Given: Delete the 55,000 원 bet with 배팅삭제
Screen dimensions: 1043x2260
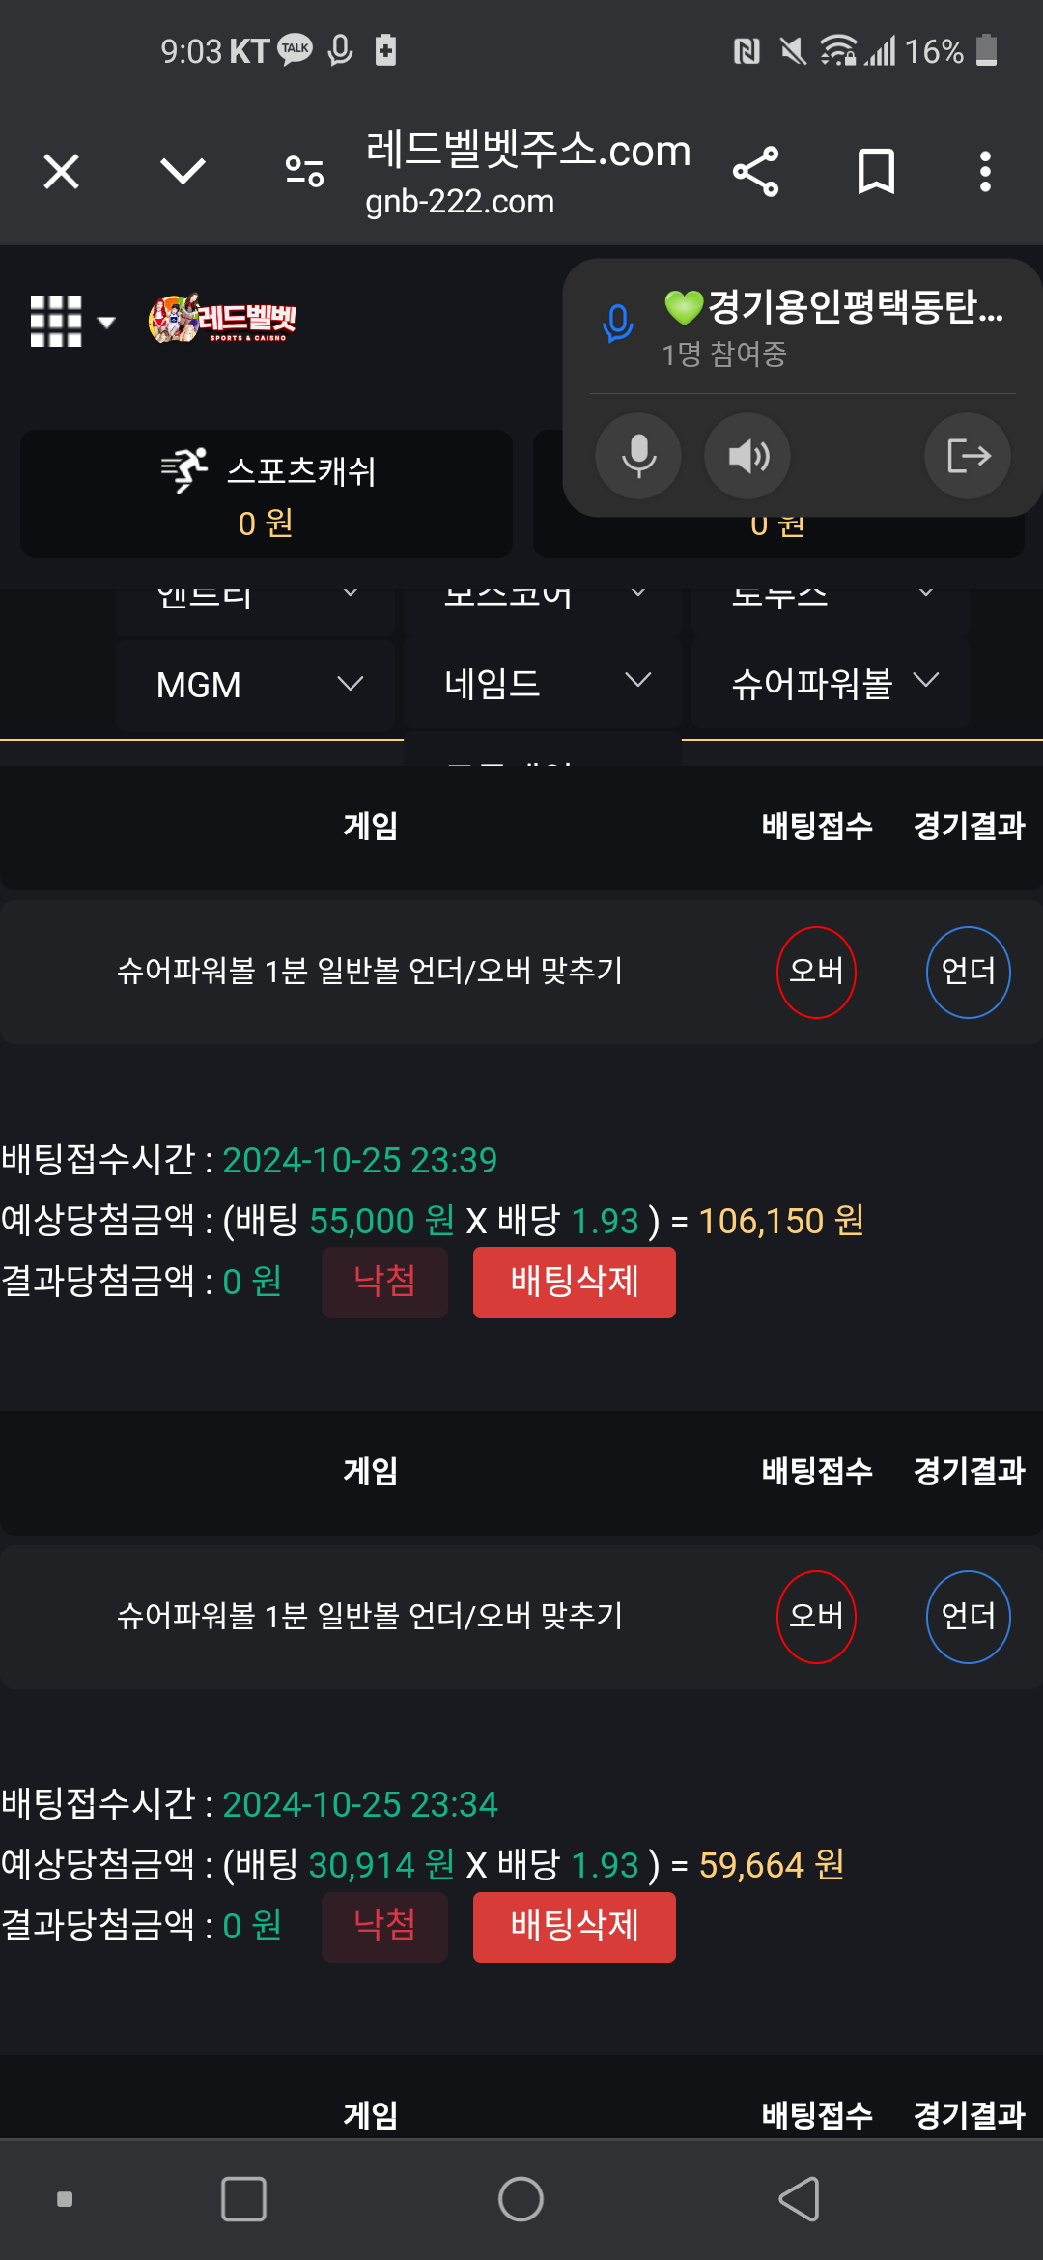Looking at the screenshot, I should point(575,1283).
